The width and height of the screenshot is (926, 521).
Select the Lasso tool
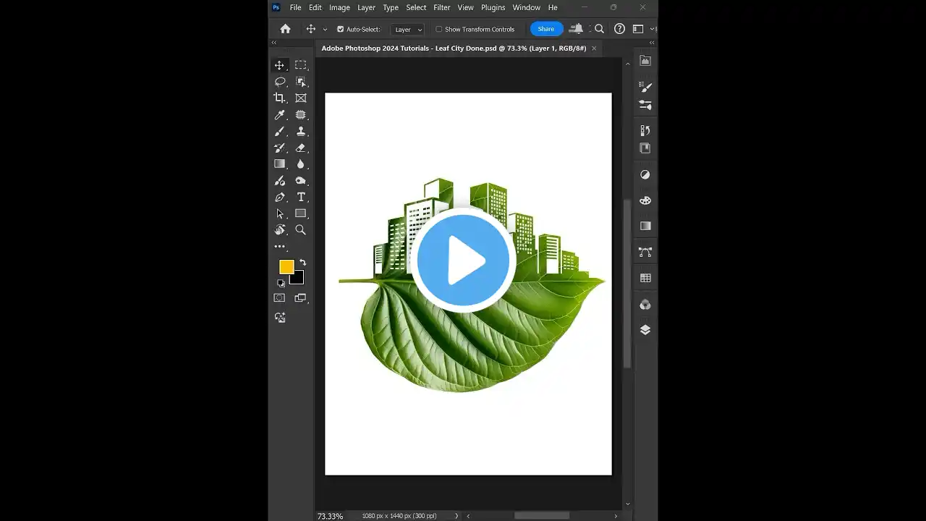280,82
